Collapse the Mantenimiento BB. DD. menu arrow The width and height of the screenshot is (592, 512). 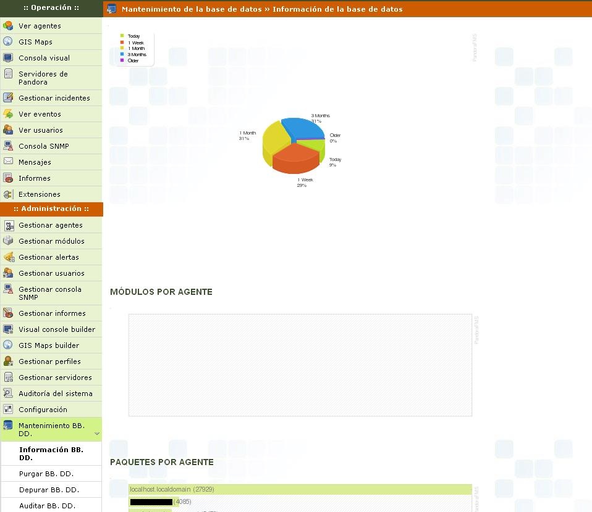click(x=96, y=434)
